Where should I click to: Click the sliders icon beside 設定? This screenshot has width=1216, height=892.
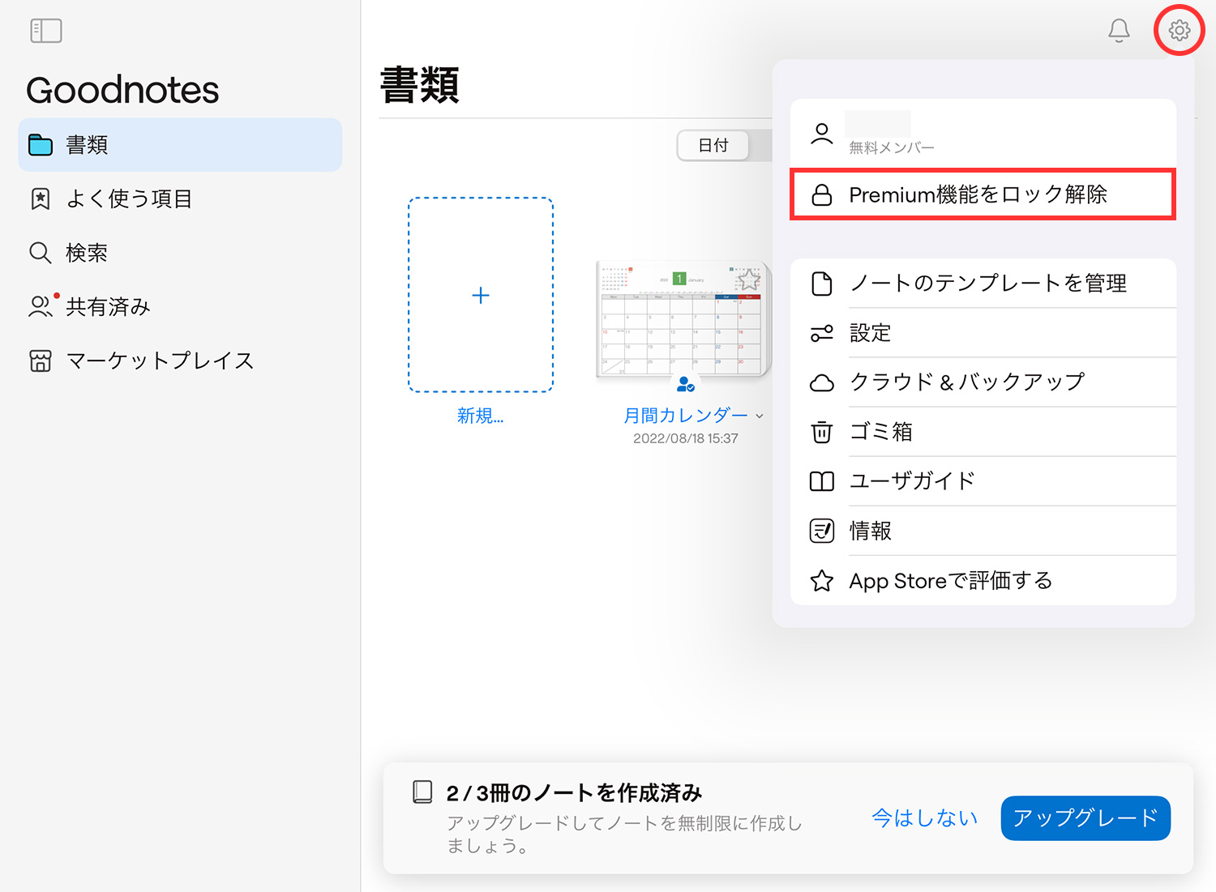822,333
